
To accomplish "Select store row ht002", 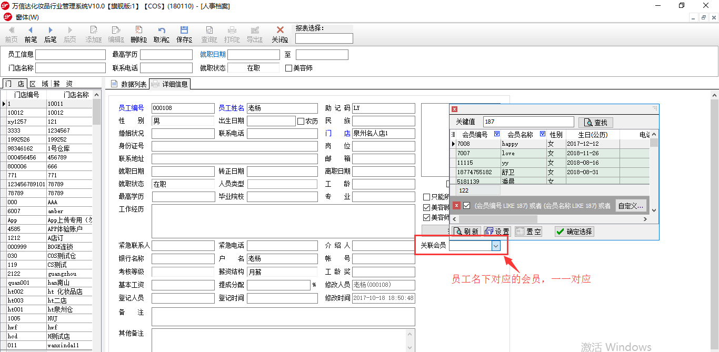I will point(49,291).
